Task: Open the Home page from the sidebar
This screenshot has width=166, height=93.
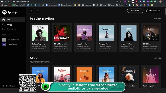Action: [13, 20]
